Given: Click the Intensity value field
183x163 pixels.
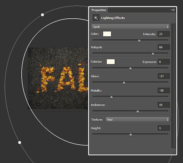Looking at the screenshot, I should click(163, 34).
